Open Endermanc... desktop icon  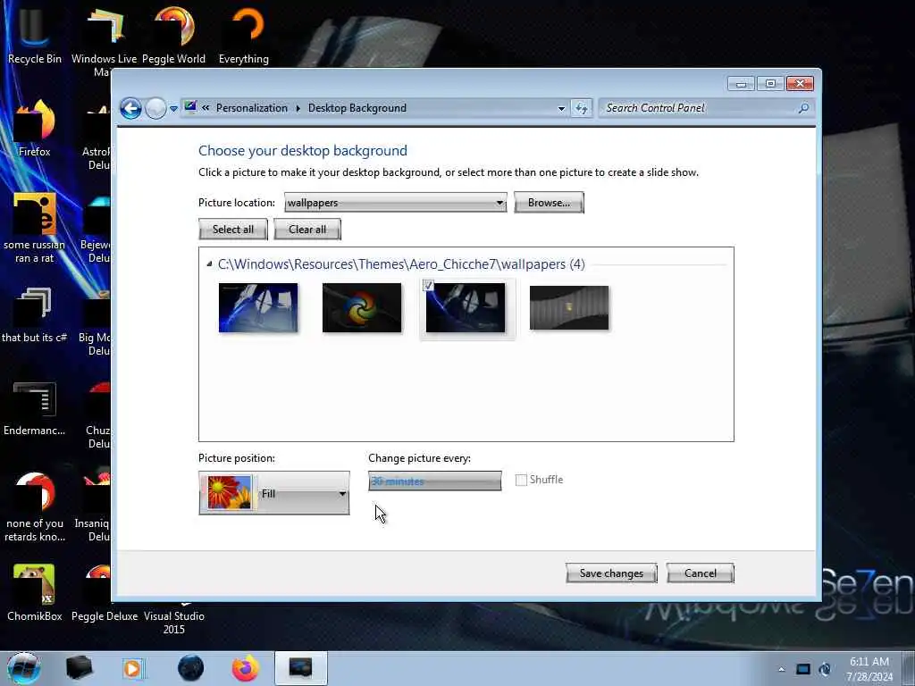point(34,408)
